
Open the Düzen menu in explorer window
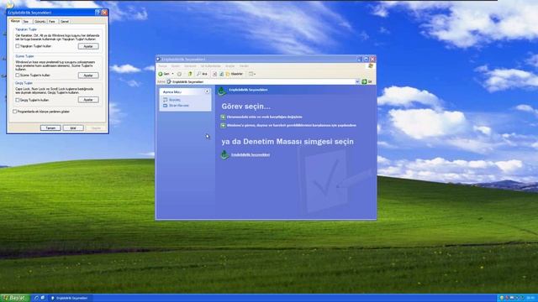tap(176, 66)
